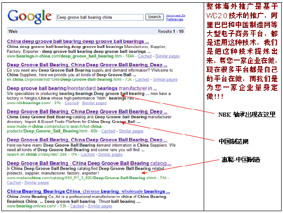Open 'China deep groove ball bearing,deep groove ball bearings' result
This screenshot has height=213, width=283.
(x=78, y=41)
